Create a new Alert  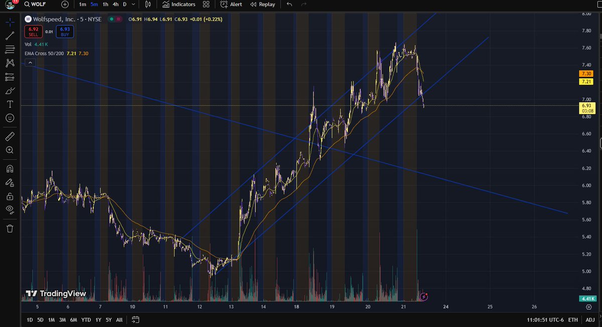pos(231,4)
